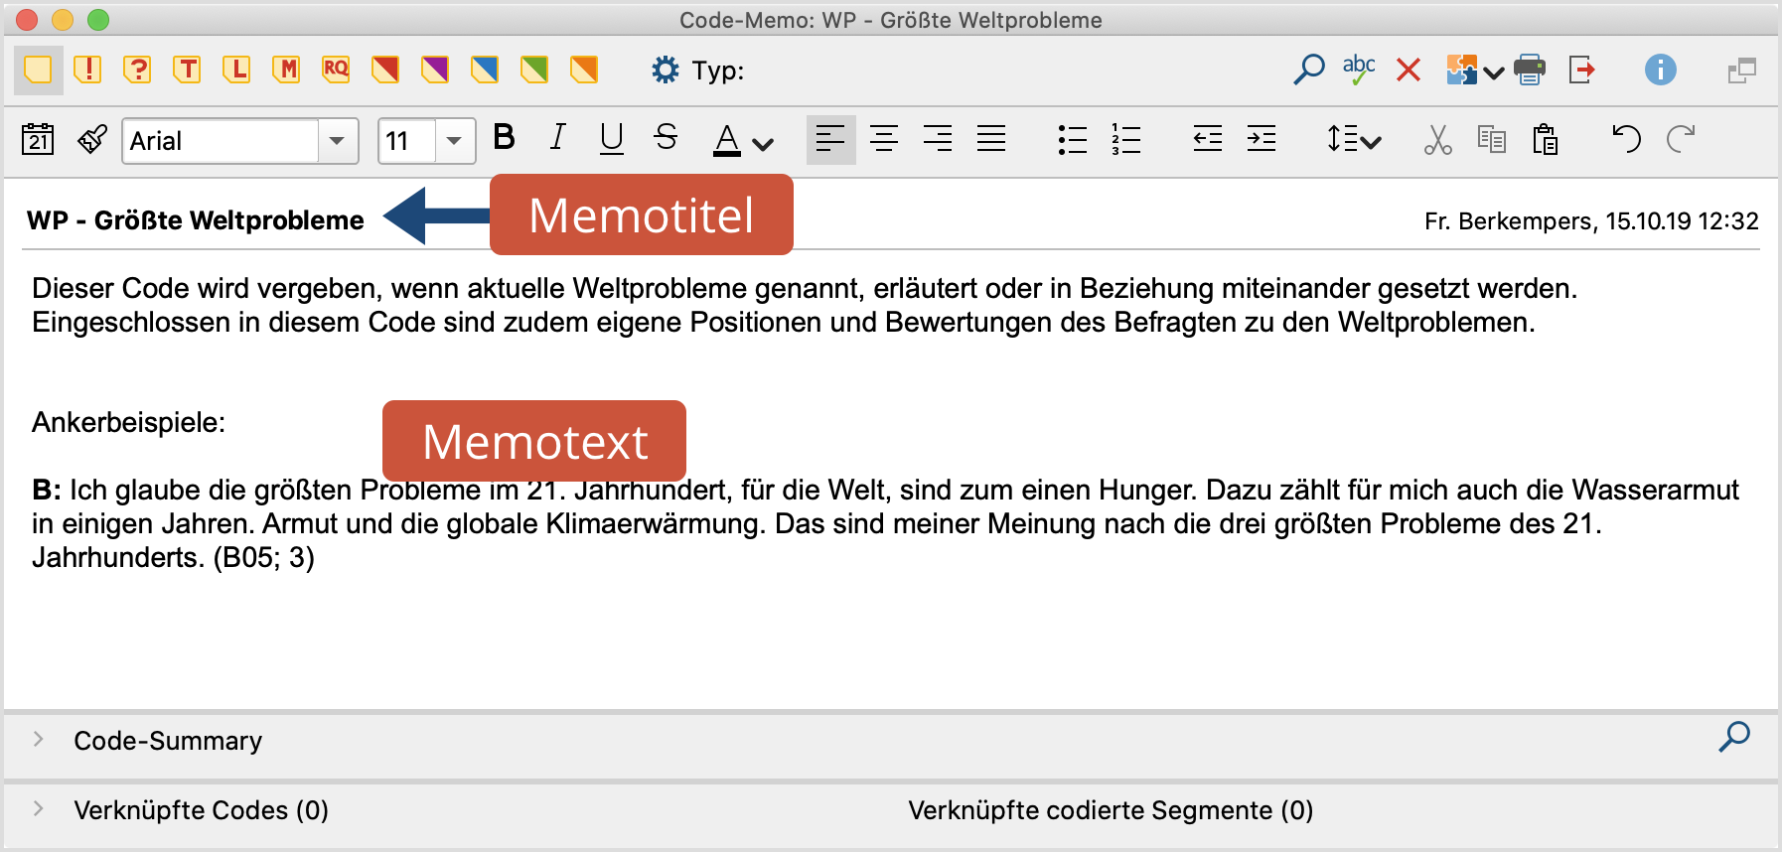Decrease text indent
The image size is (1782, 852).
[1208, 139]
